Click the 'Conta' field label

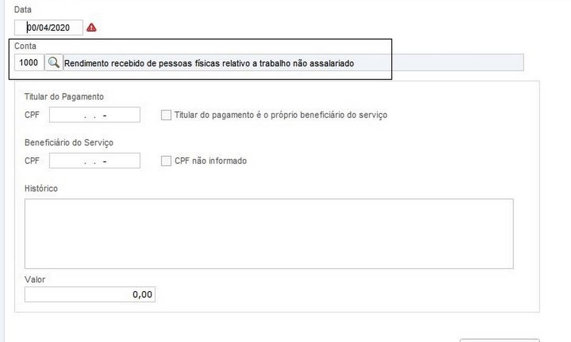(x=25, y=46)
